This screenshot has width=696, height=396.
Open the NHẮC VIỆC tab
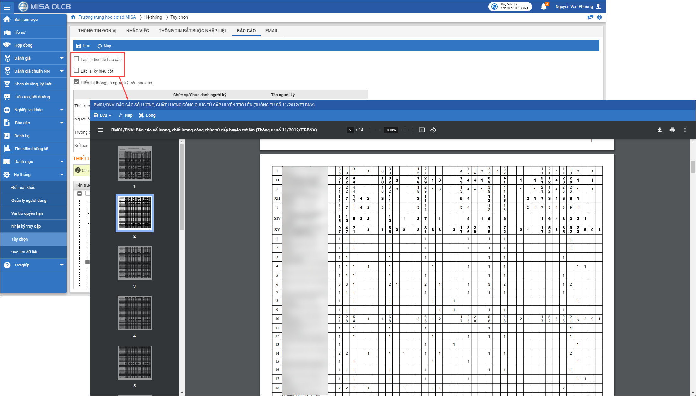138,31
